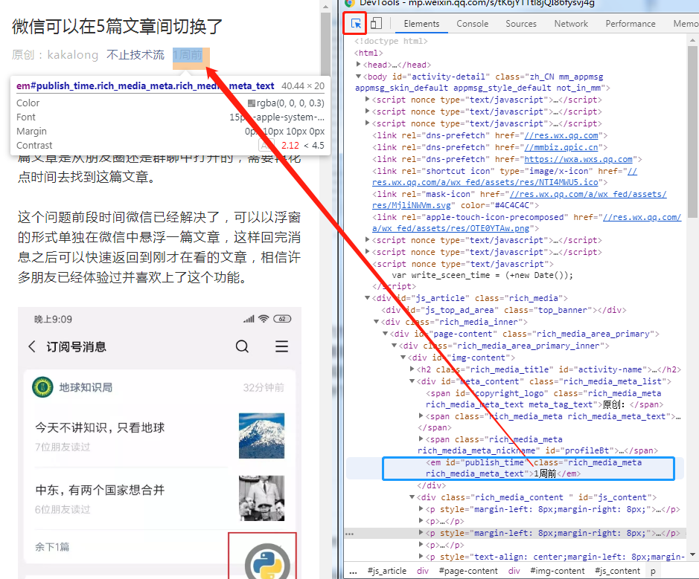
Task: Click the 不止技术流 account name link
Action: coord(135,55)
